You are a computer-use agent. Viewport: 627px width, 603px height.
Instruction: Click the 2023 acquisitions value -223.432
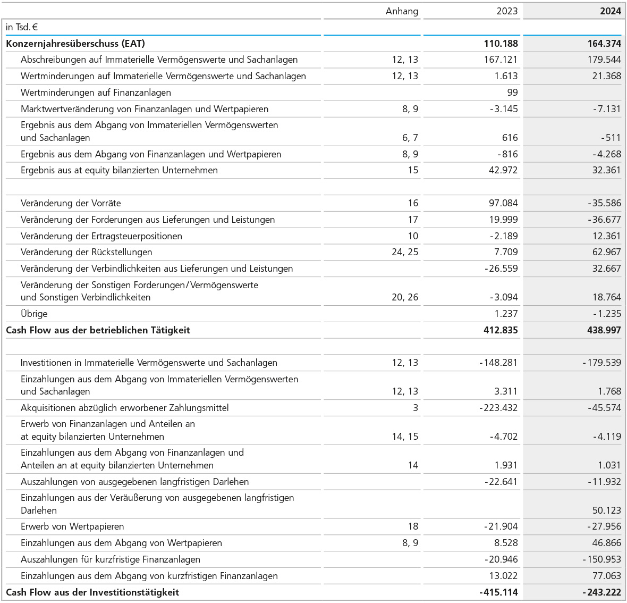point(498,408)
